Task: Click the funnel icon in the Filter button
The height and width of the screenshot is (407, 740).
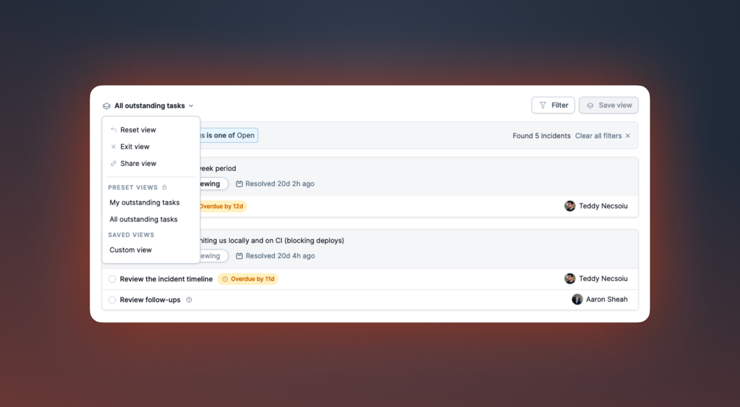Action: (543, 106)
